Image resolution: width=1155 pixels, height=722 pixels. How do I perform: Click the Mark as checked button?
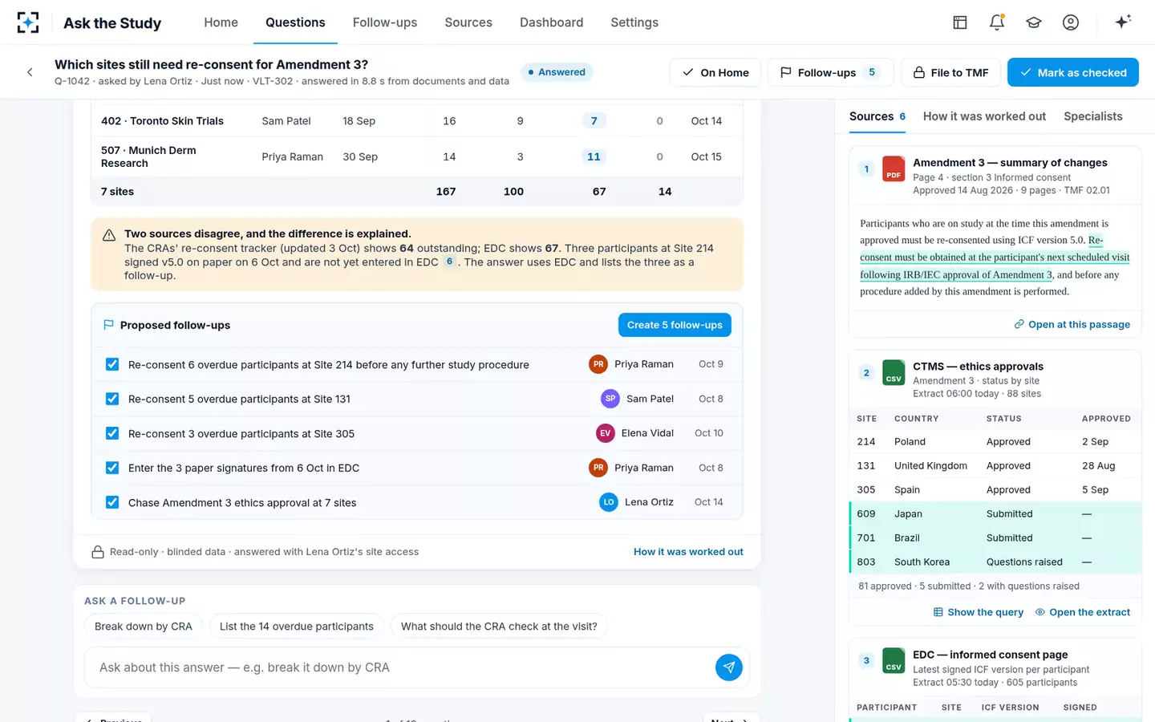(x=1072, y=72)
